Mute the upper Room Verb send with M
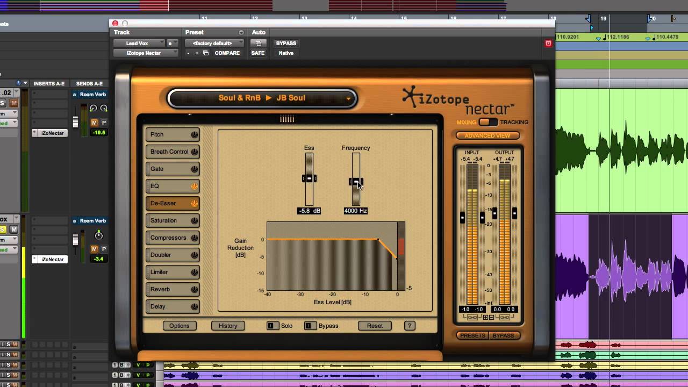The width and height of the screenshot is (688, 387). coord(94,123)
